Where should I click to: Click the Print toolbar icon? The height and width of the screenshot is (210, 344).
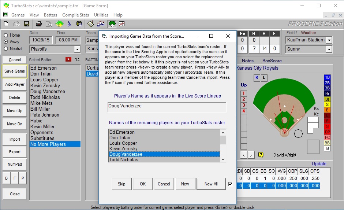tap(39, 24)
